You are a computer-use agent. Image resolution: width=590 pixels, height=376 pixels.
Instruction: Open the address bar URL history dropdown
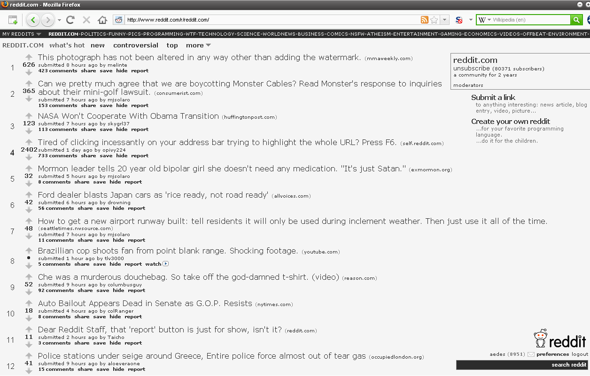[x=445, y=20]
